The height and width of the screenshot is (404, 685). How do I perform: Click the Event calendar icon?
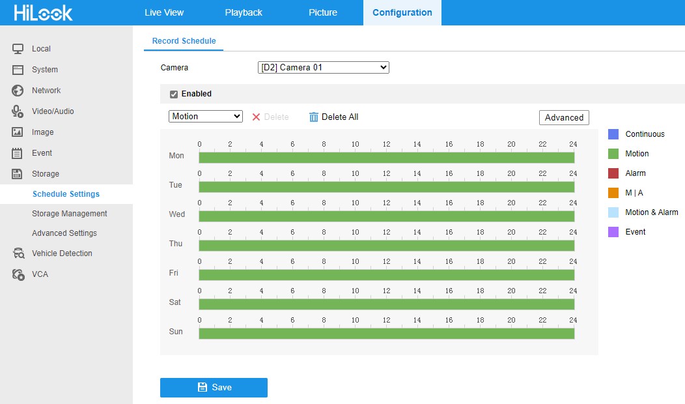(18, 153)
